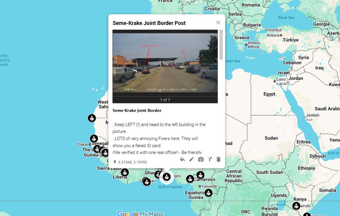Click the popup's vertical scrollbar thumb

tap(221, 45)
